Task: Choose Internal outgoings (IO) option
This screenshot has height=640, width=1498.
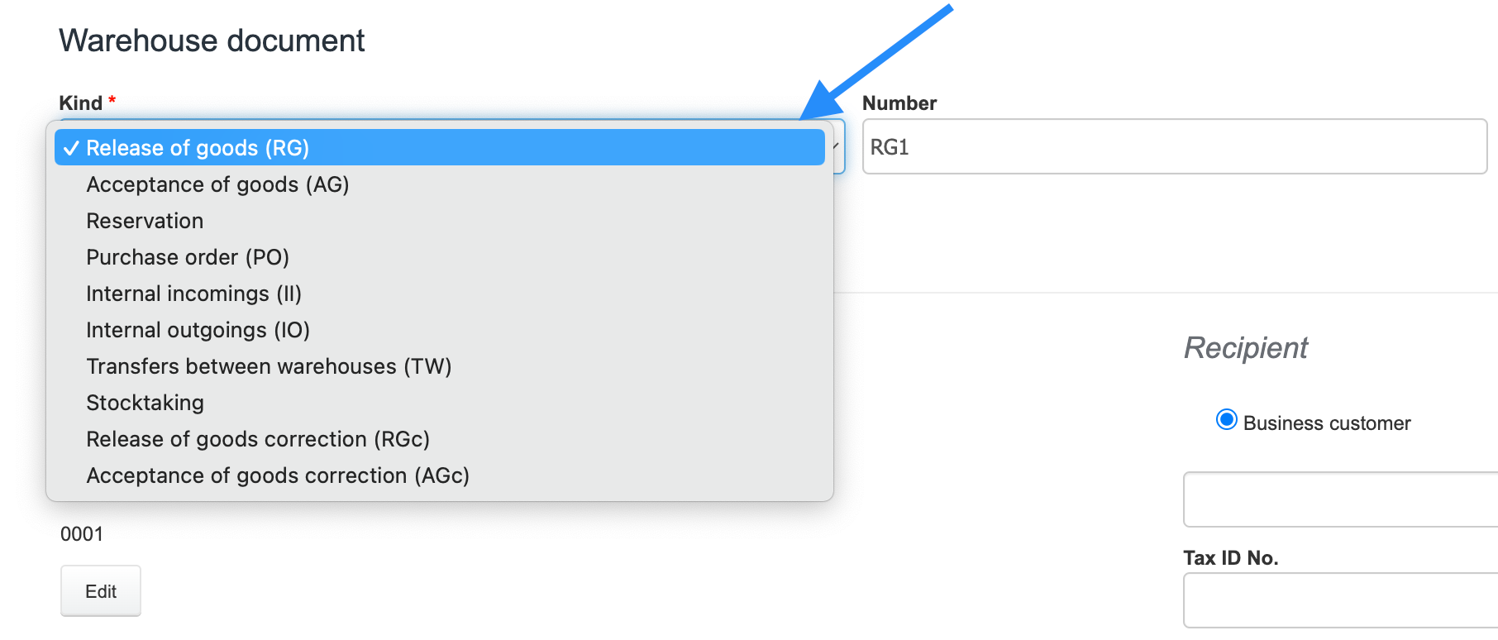Action: coord(198,330)
